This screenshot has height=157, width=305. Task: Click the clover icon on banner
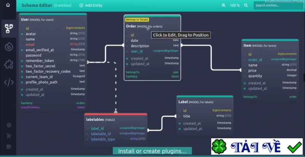click(x=219, y=146)
